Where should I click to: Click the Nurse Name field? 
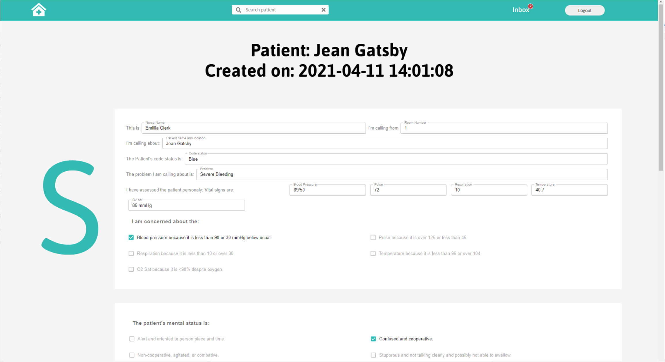pos(253,128)
